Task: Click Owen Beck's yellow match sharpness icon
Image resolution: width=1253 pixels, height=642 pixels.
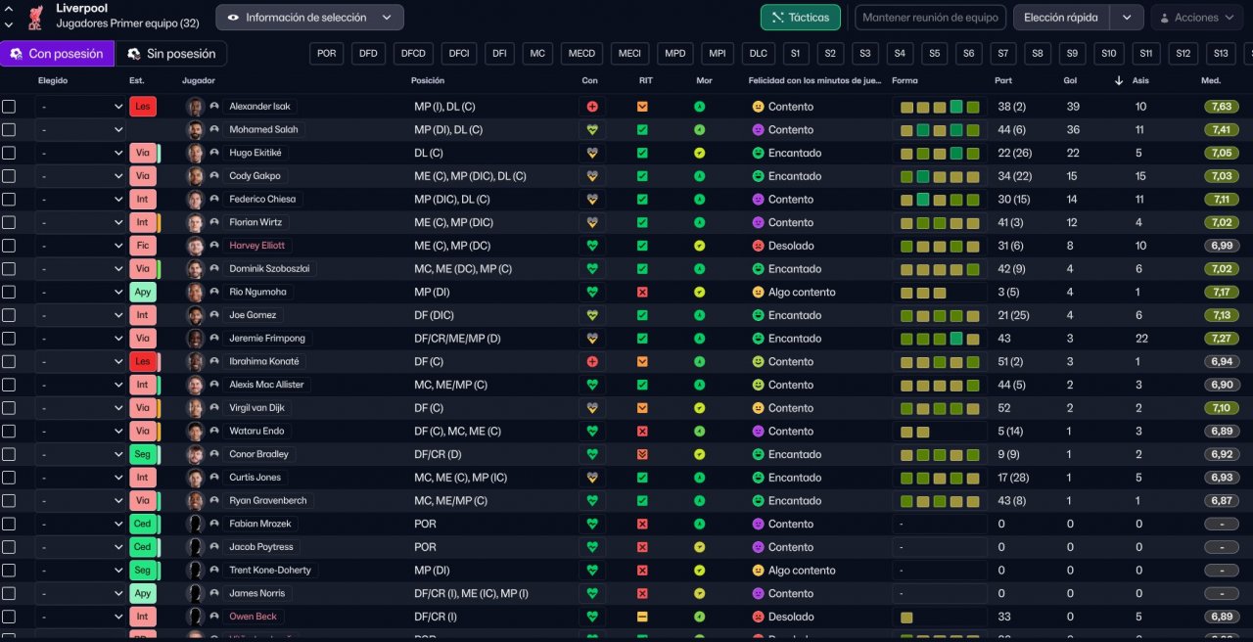Action: point(642,618)
